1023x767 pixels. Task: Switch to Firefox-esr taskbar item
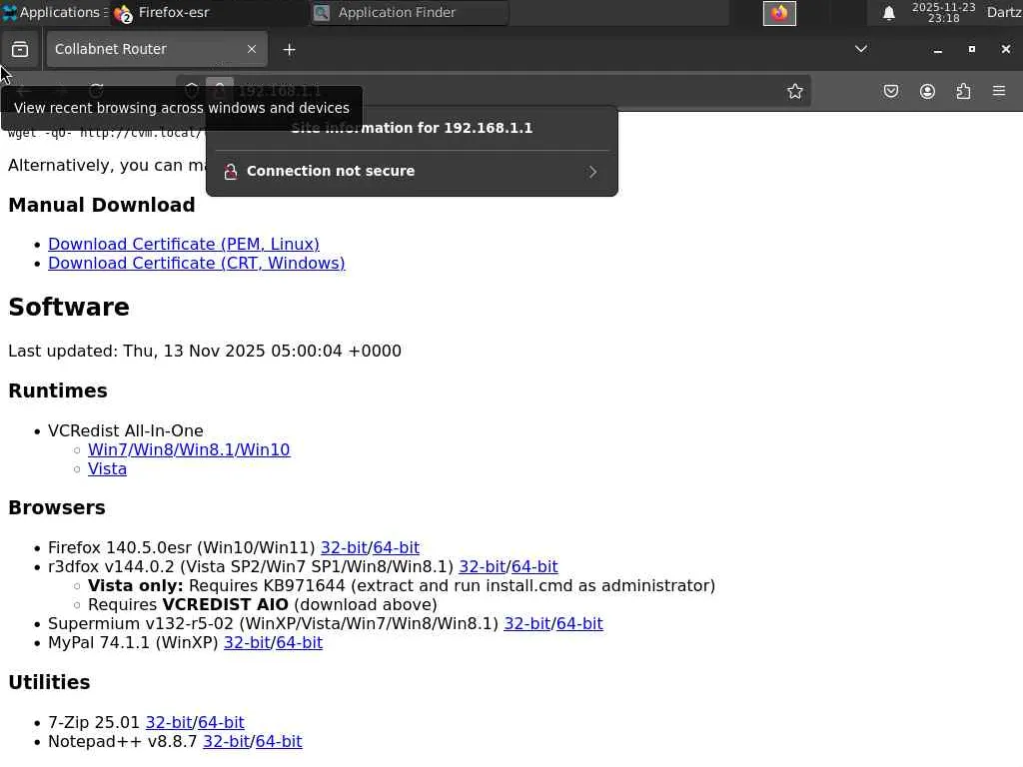coord(208,12)
